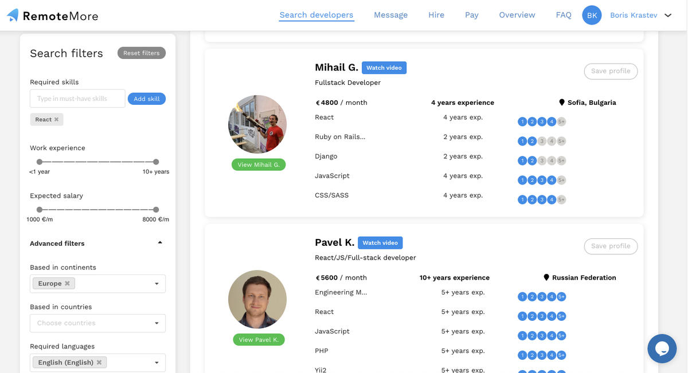Image resolution: width=688 pixels, height=373 pixels.
Task: Click the Ruby on Rails... skill text
Action: click(340, 137)
